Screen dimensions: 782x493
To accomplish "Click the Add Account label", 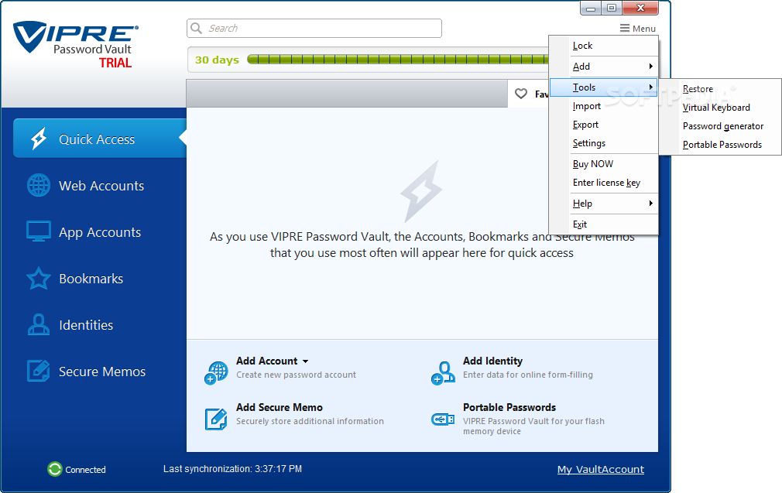I will pos(266,361).
